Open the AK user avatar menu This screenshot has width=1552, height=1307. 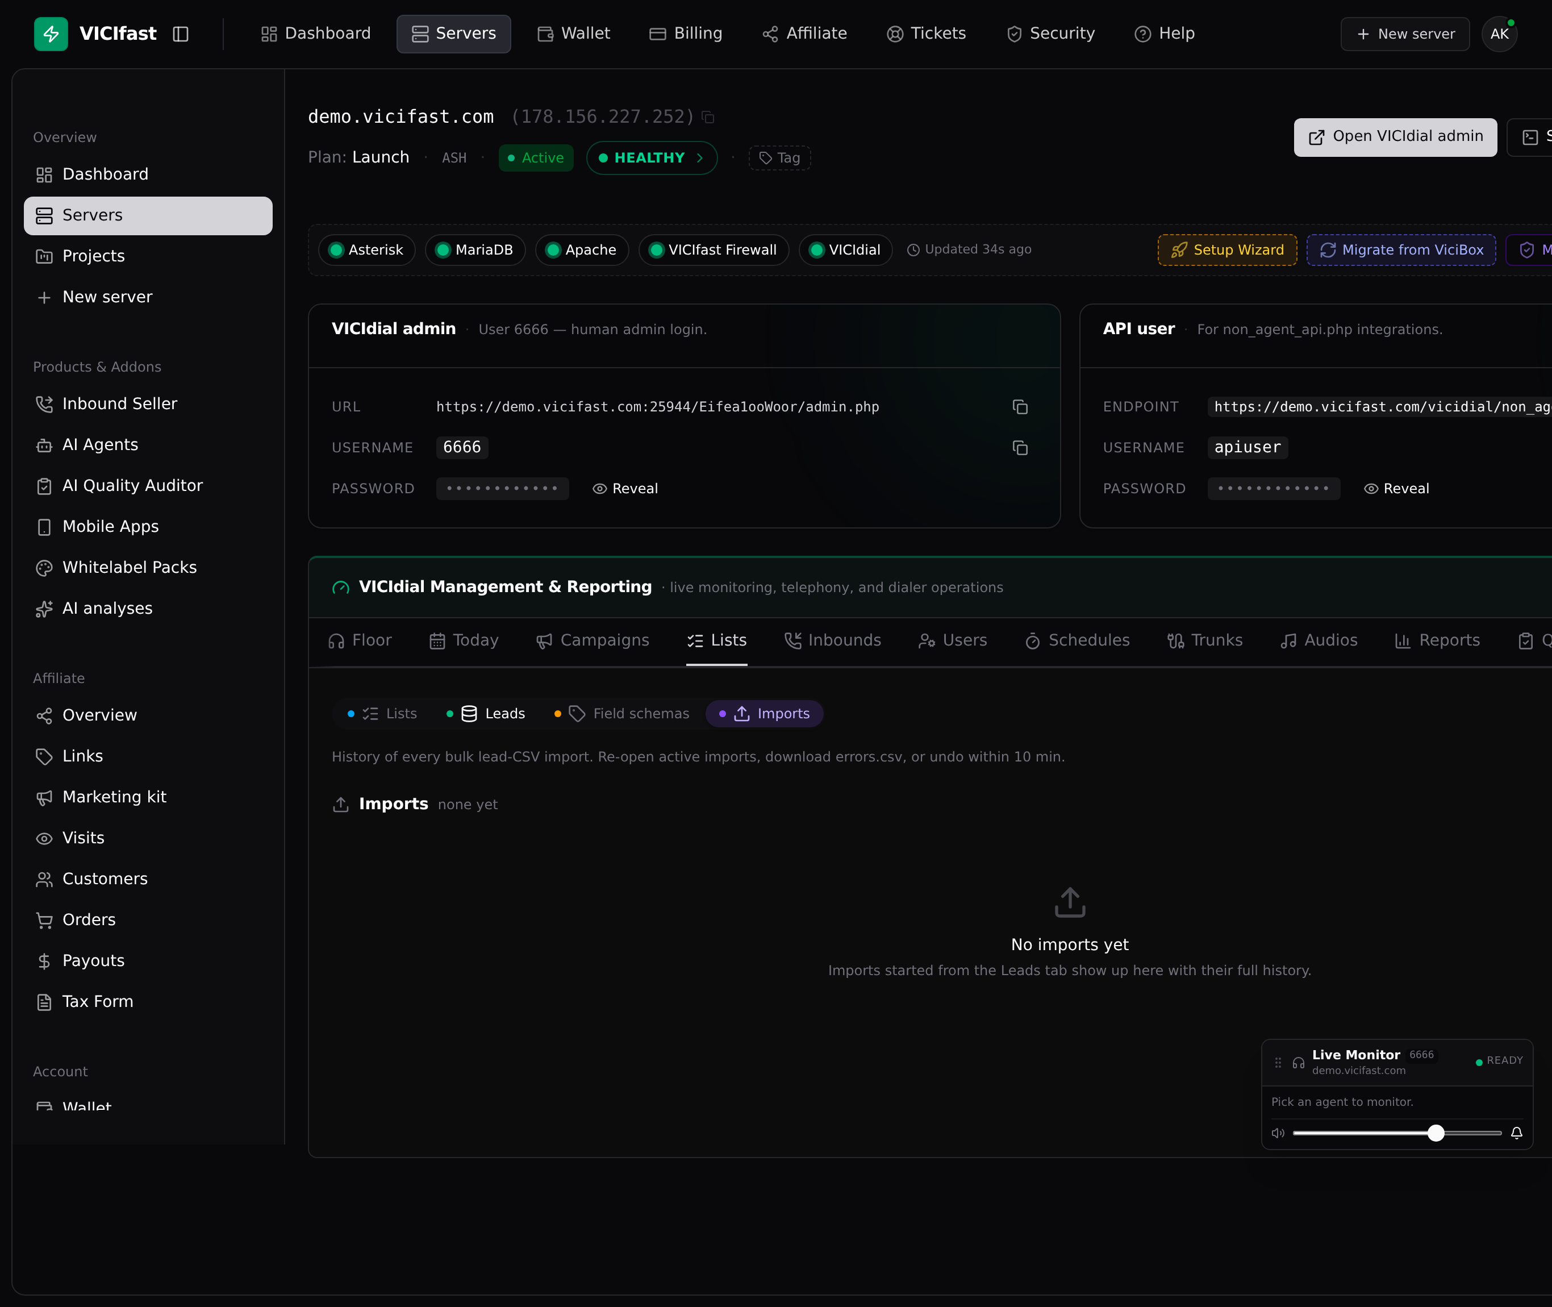1499,34
